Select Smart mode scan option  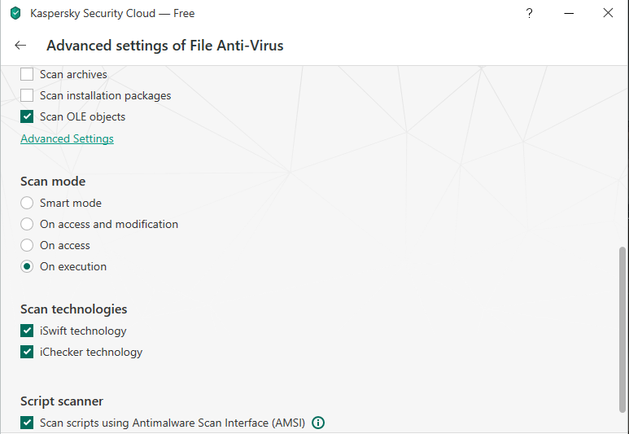pyautogui.click(x=27, y=203)
